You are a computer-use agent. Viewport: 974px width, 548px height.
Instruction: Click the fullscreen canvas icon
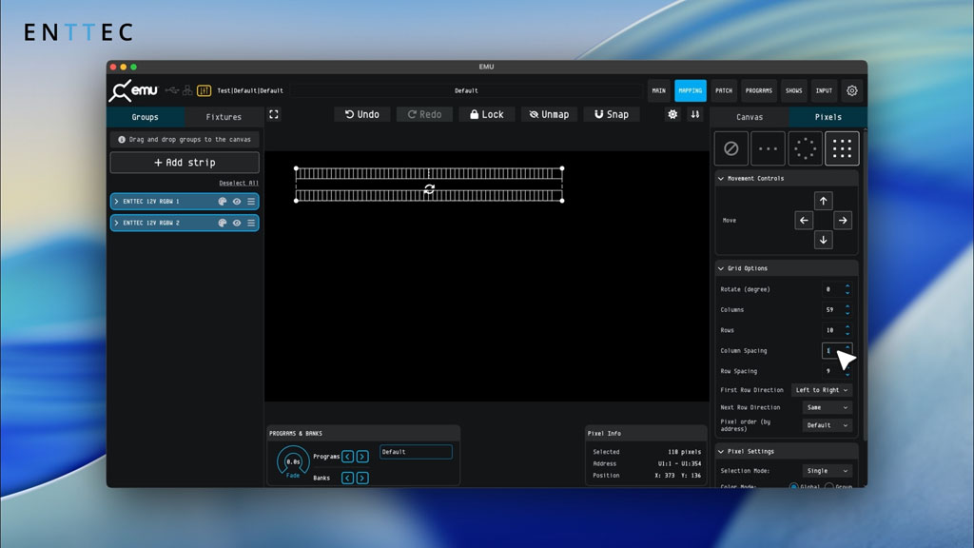[x=274, y=114]
